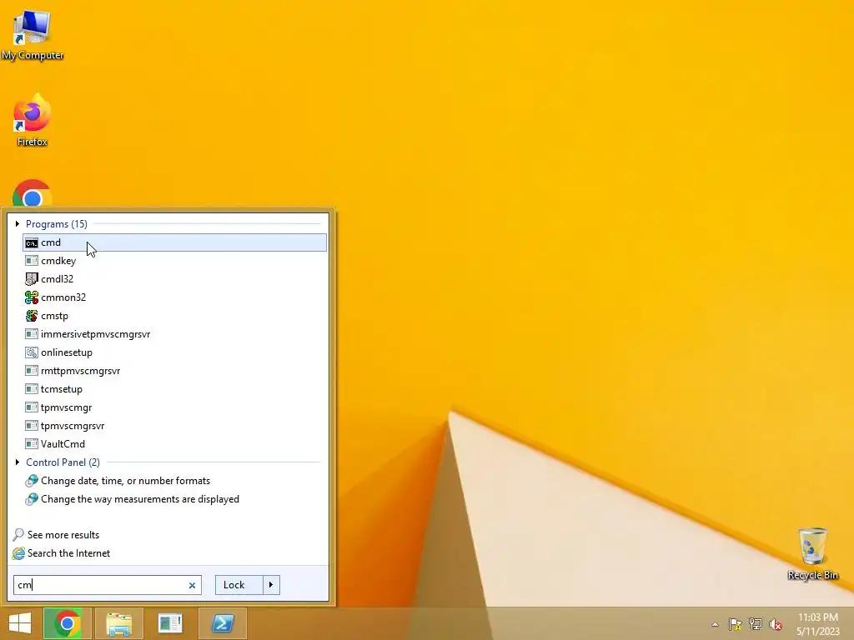Open File Explorer from the taskbar
This screenshot has height=640, width=854.
118,623
